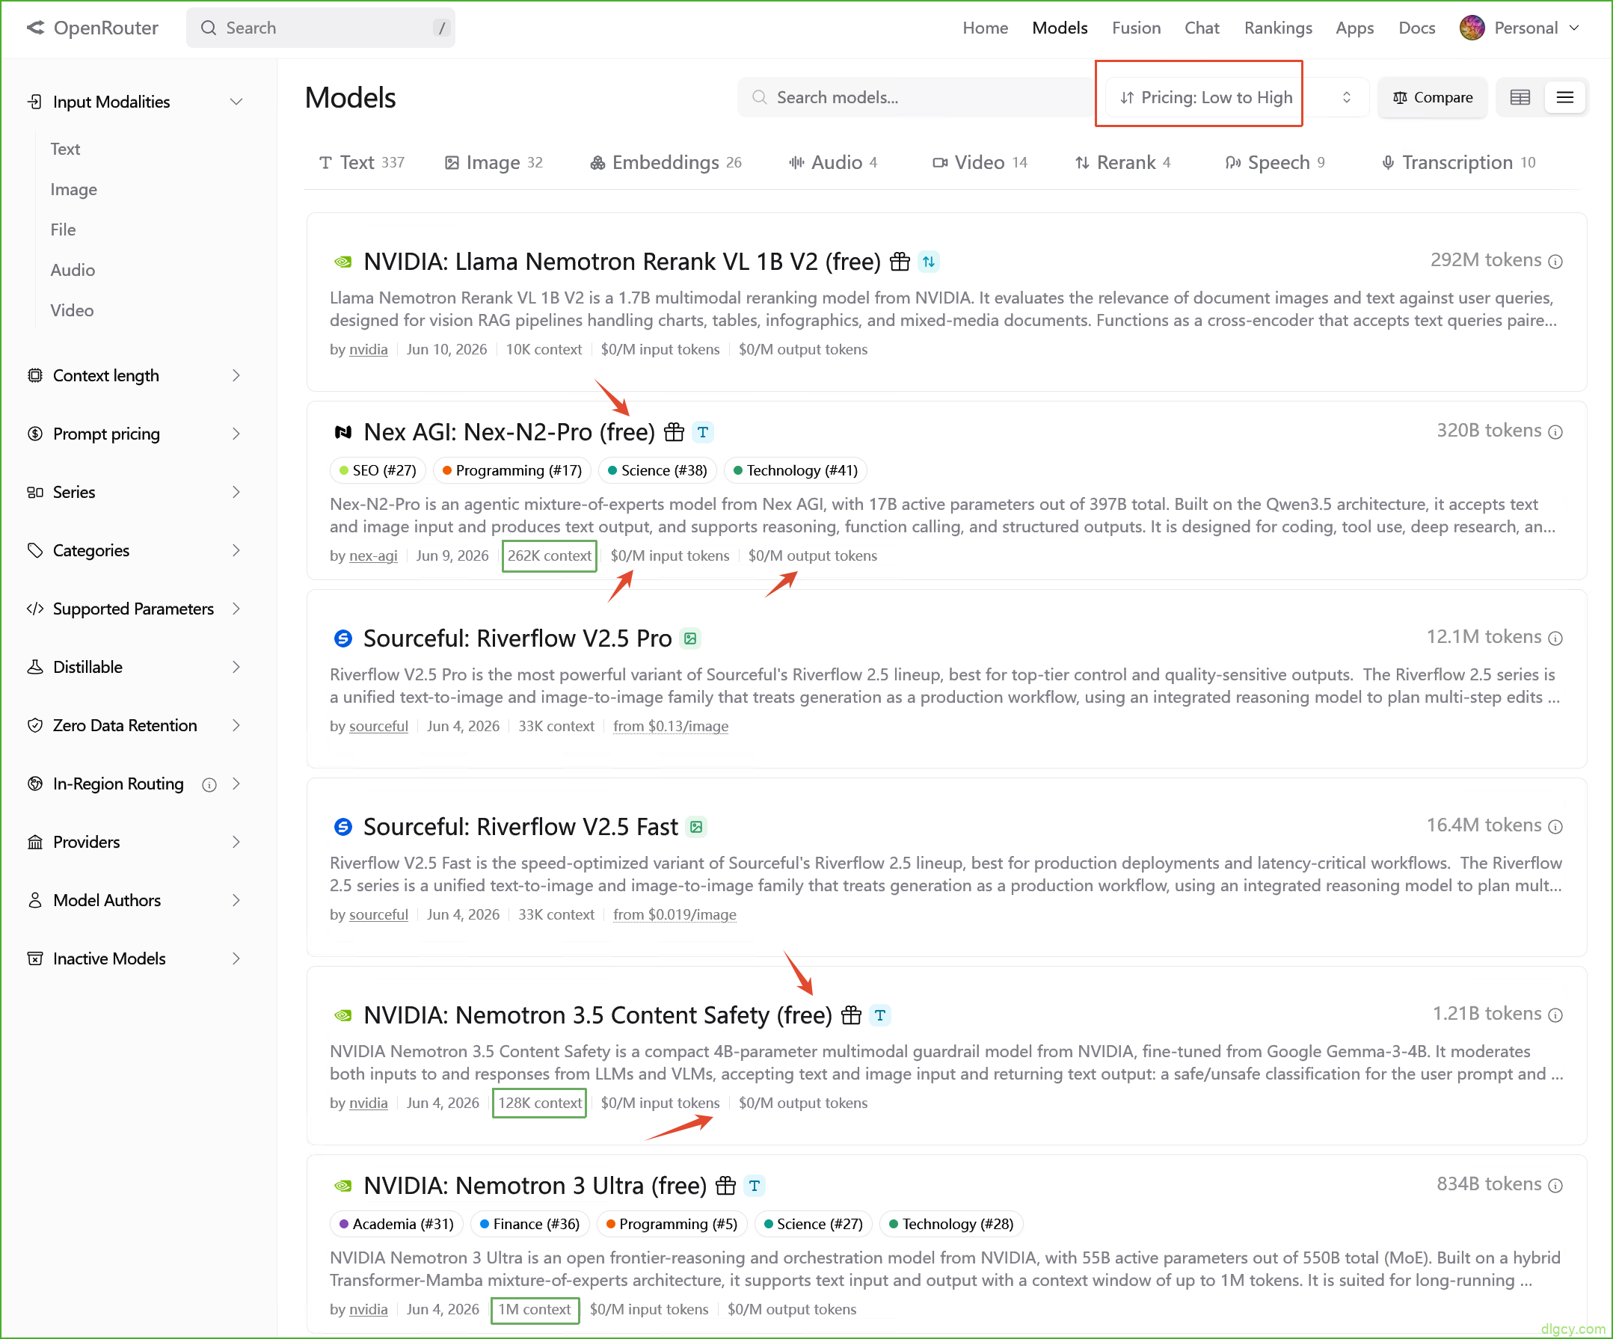This screenshot has height=1339, width=1613.
Task: Switch to table view layout icon
Action: click(x=1520, y=97)
